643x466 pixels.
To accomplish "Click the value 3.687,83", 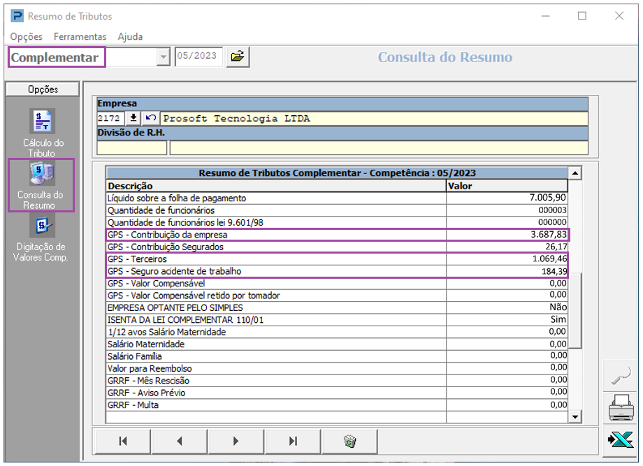I will tap(549, 235).
